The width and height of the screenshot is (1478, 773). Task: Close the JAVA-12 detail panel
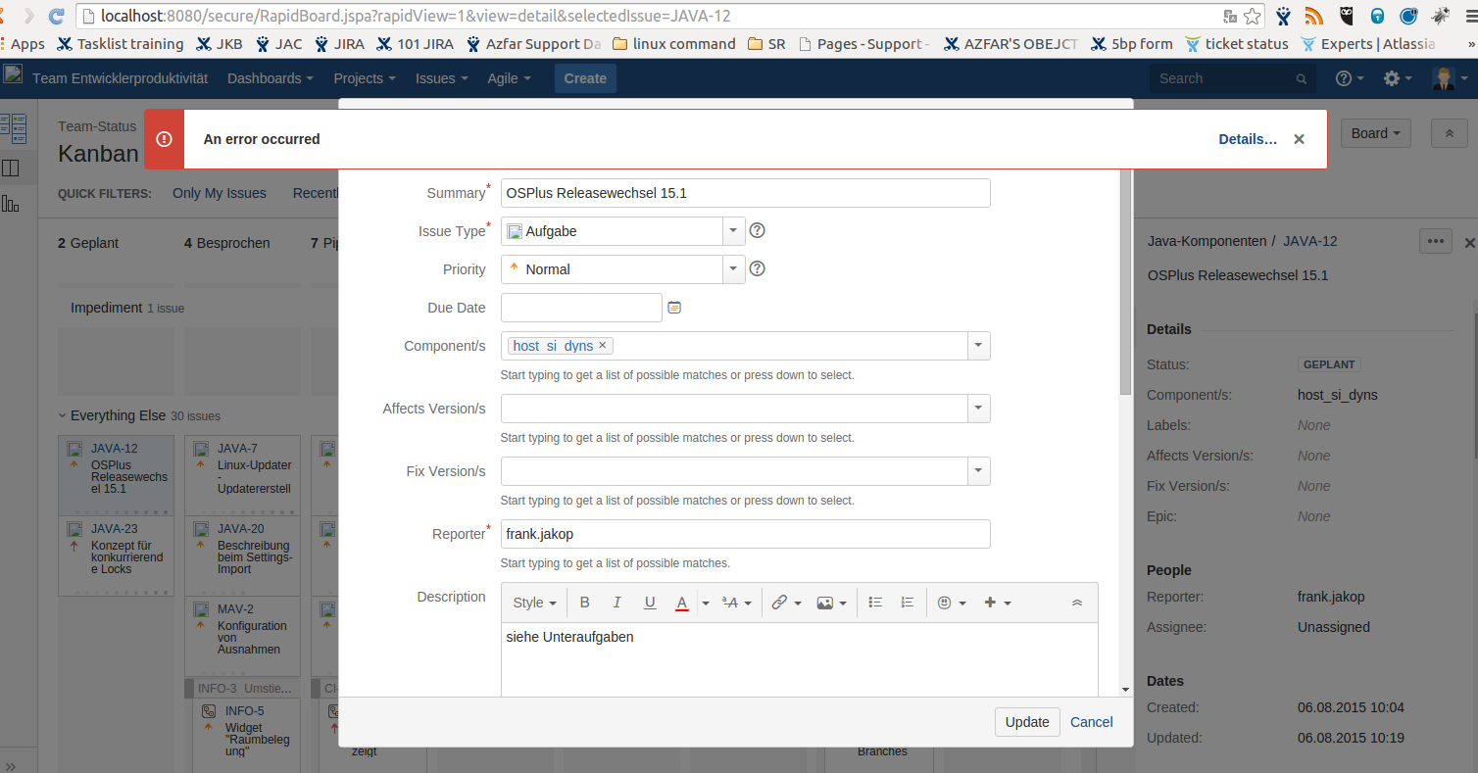point(1469,242)
